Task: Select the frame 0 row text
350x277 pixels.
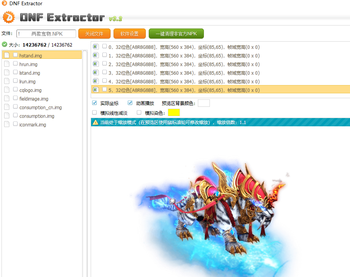Action: (x=184, y=47)
